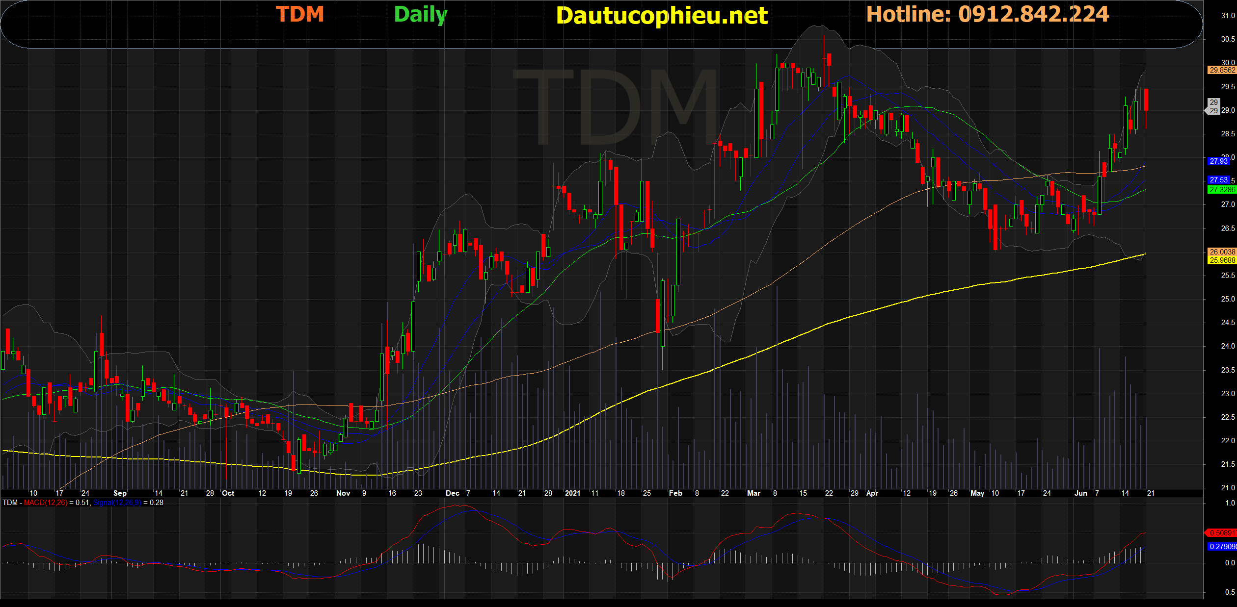Click the orange 29.8562 upper band tag
1237x607 pixels.
tap(1222, 70)
